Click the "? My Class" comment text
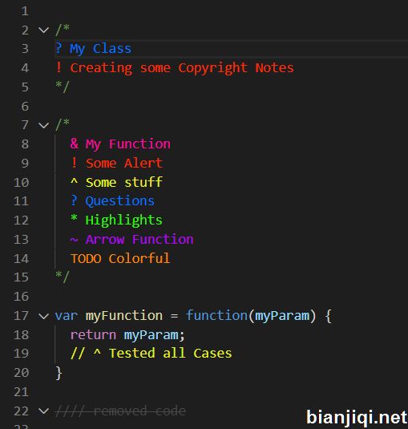Screen dimensions: 408x429 tap(94, 49)
